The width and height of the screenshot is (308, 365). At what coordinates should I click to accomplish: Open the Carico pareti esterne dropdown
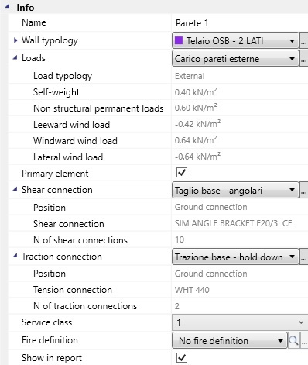click(235, 59)
